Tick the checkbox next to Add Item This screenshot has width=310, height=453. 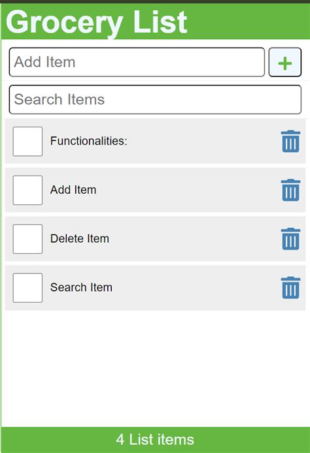[x=27, y=190]
